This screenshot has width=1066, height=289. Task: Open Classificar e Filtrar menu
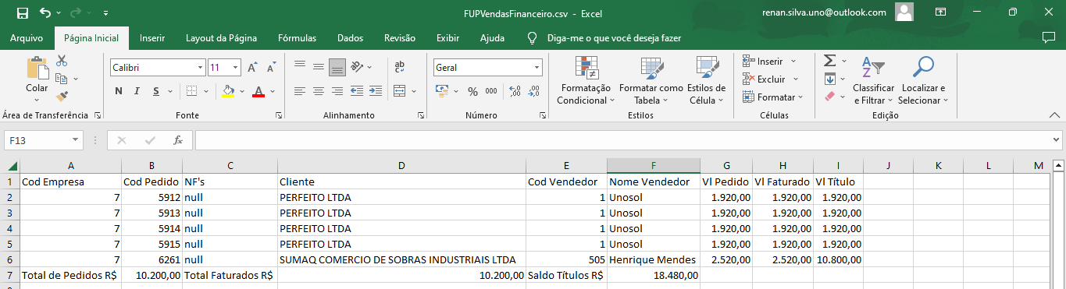point(874,80)
